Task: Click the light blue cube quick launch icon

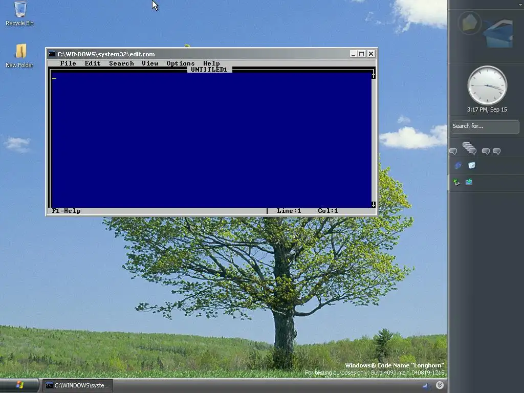Action: tap(471, 165)
